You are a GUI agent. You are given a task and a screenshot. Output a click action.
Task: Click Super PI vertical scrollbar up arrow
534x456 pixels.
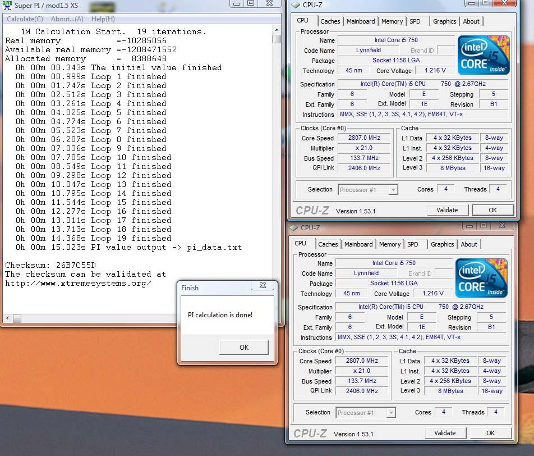coord(277,30)
